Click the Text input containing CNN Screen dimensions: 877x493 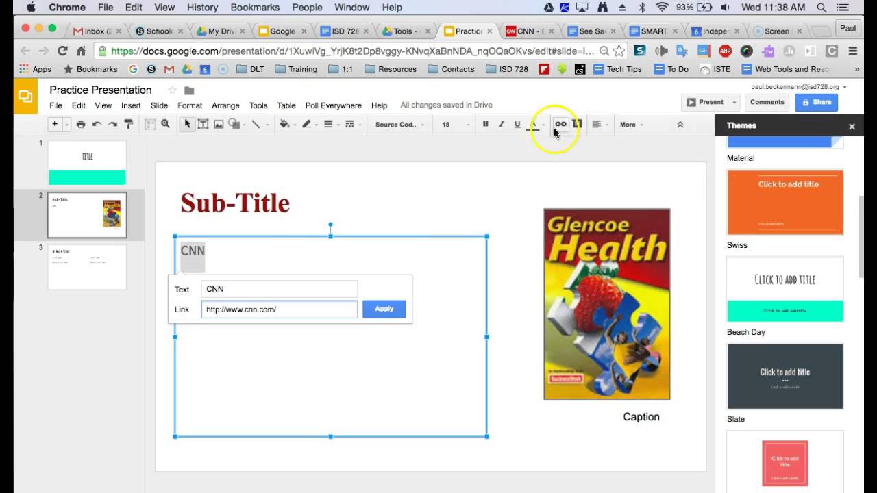280,289
